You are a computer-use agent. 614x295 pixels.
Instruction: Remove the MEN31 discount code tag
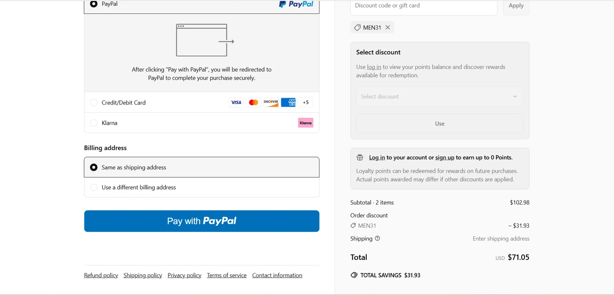coord(388,27)
